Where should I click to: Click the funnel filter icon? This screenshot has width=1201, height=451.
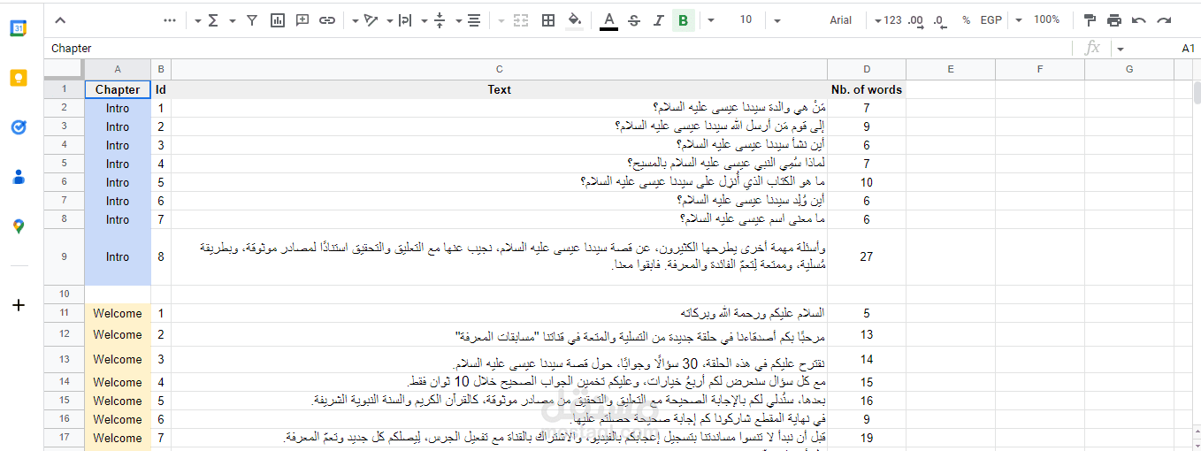point(252,19)
